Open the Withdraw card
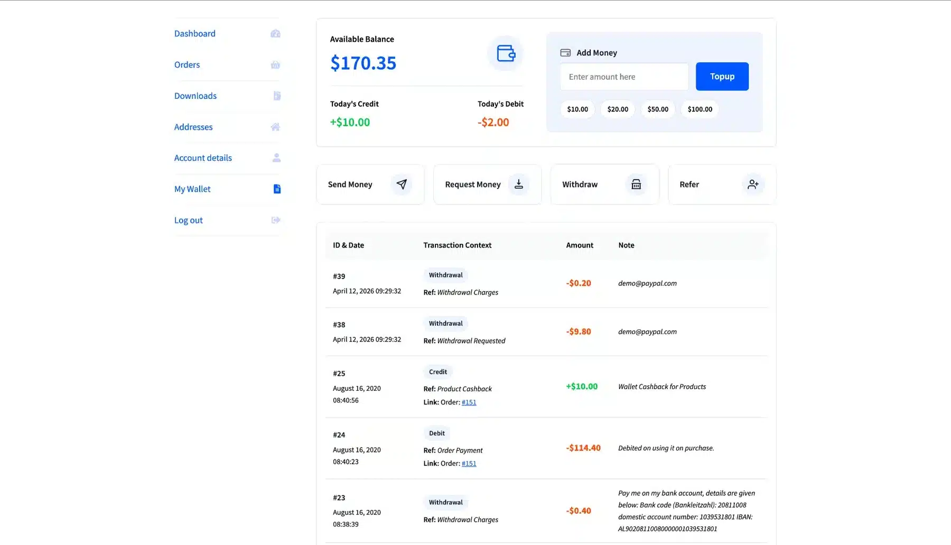 (605, 184)
